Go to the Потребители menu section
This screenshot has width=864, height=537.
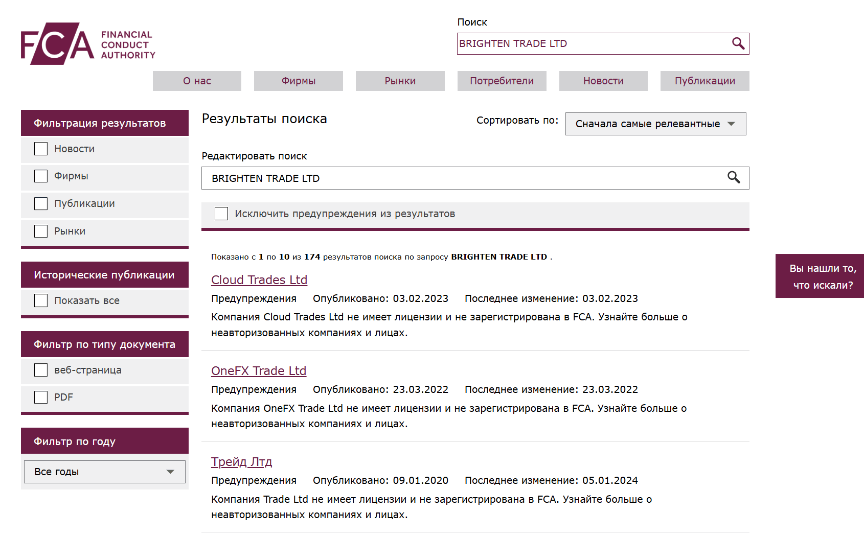pyautogui.click(x=502, y=81)
